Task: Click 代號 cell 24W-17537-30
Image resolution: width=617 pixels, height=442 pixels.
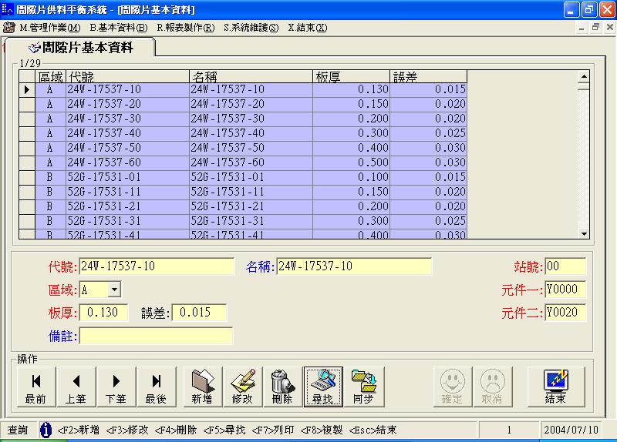Action: 127,119
